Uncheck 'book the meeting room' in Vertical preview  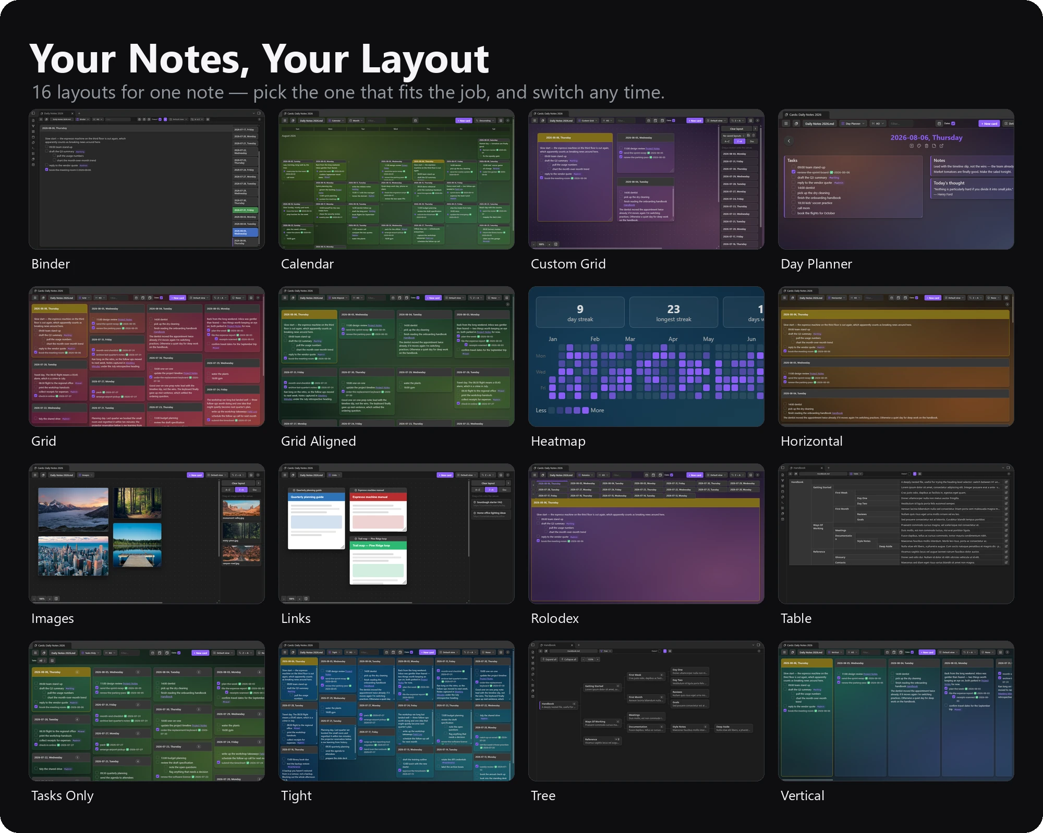coord(785,710)
